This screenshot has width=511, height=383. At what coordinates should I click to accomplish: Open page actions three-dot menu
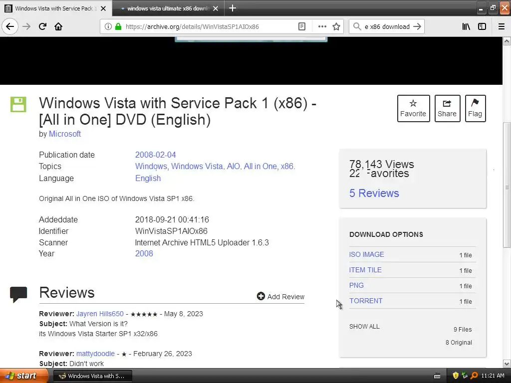[322, 26]
